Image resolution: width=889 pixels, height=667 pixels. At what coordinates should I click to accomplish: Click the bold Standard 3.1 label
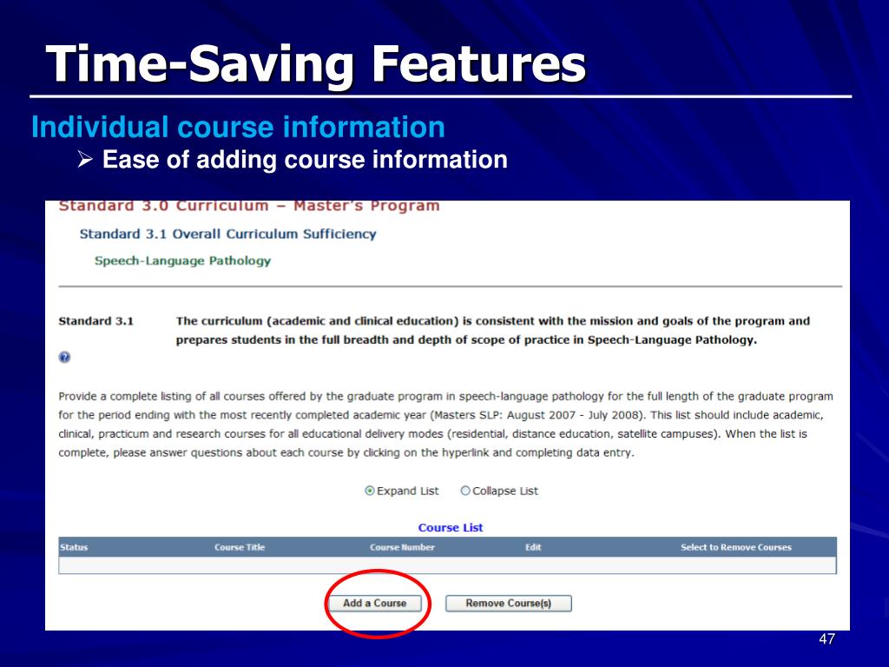click(95, 321)
